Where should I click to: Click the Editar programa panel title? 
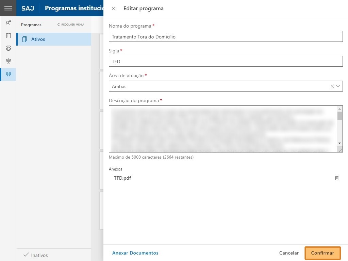tap(143, 9)
